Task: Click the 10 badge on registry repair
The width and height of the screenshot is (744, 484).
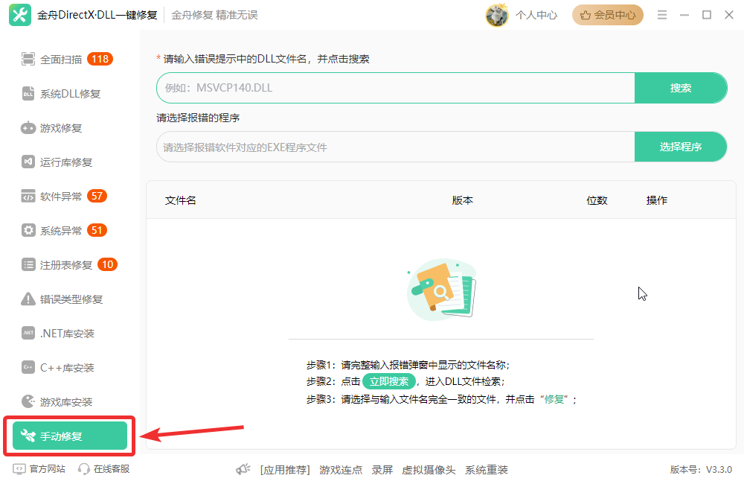Action: [x=107, y=264]
